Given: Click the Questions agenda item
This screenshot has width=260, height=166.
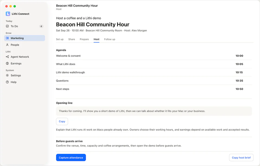Looking at the screenshot, I should 62,81.
